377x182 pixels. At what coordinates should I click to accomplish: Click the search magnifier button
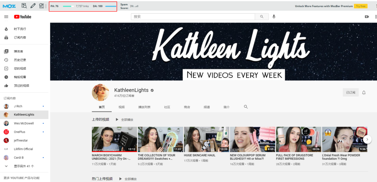click(x=262, y=17)
